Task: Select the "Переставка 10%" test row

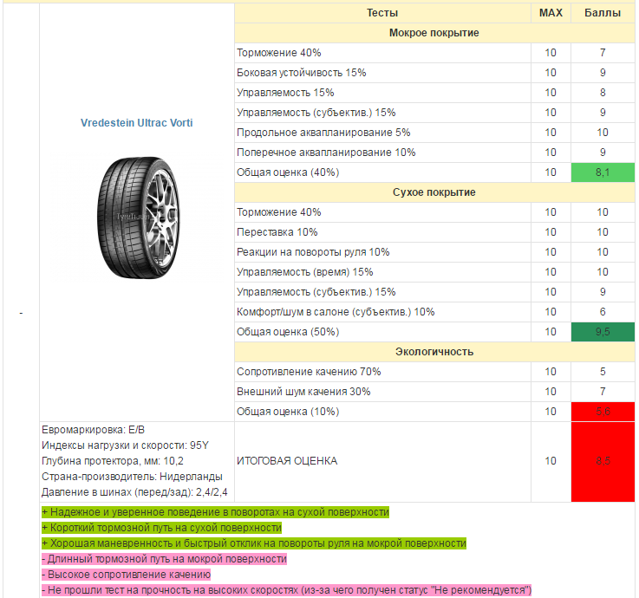Action: pyautogui.click(x=277, y=232)
